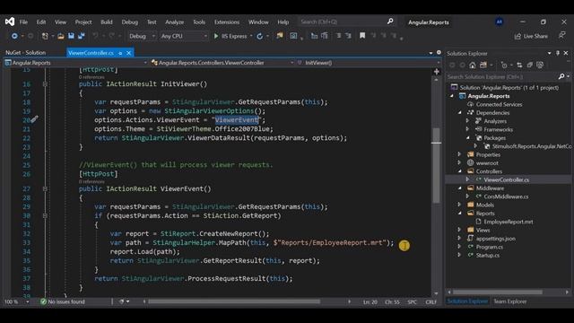Viewport: 574px width, 323px height.
Task: Click the toolbar search magnifier icon
Action: coord(390,22)
